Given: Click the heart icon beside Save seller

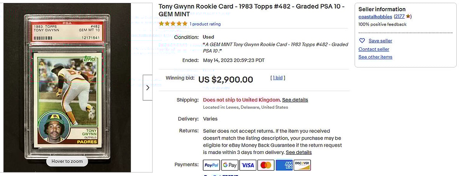Looking at the screenshot, I should coord(362,41).
